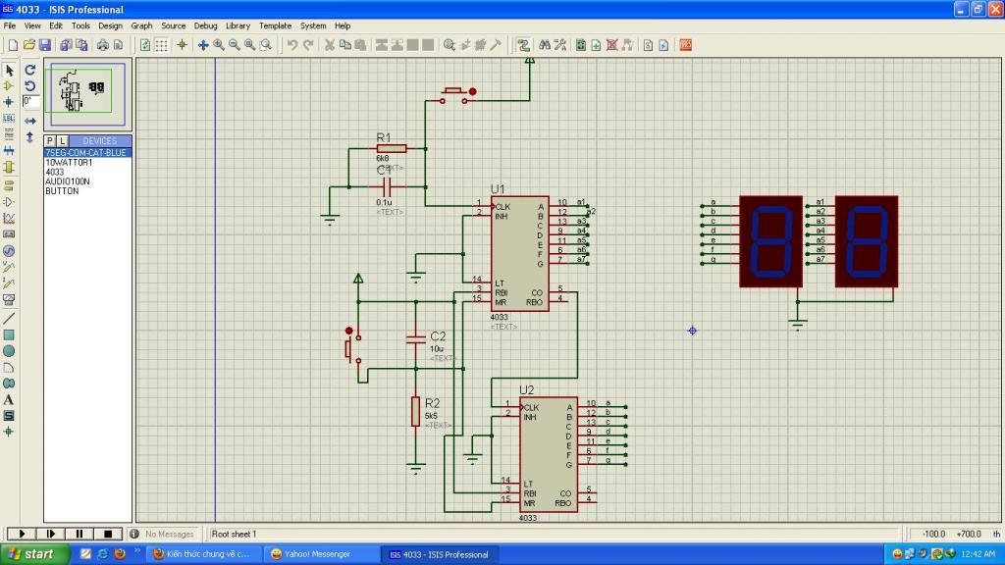Select the 2D text 'A' tool

point(9,399)
